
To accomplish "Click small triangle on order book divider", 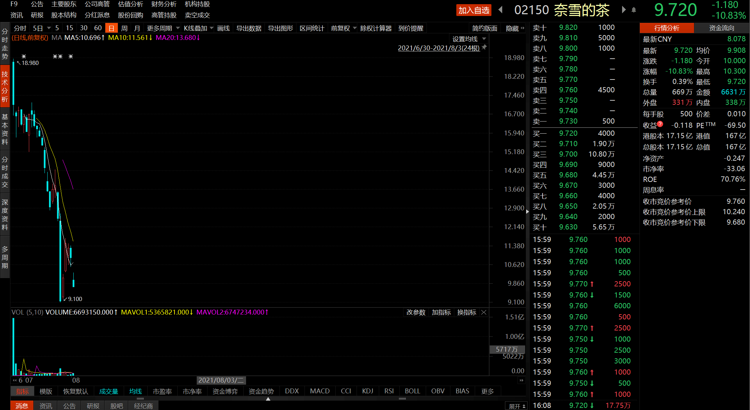I will pyautogui.click(x=528, y=211).
